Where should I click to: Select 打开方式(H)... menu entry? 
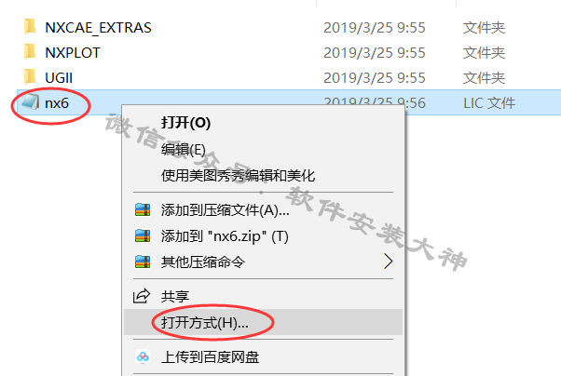[264, 322]
